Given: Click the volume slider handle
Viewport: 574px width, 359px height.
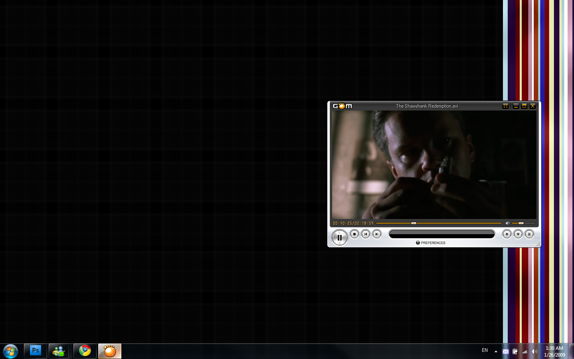Looking at the screenshot, I should tap(521, 223).
